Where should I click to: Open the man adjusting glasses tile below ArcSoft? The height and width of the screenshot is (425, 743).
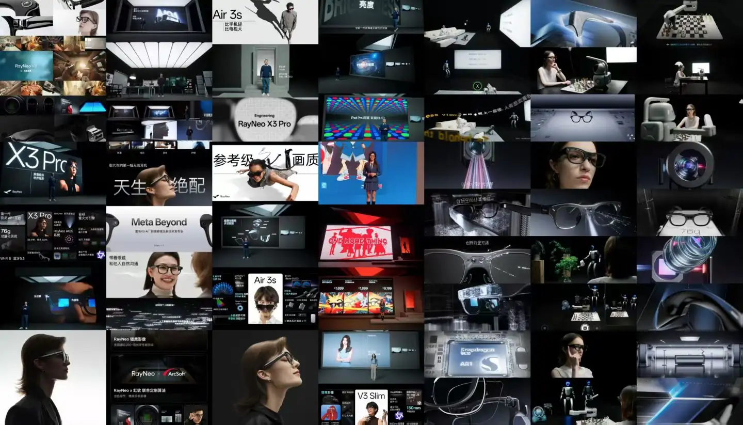tap(196, 415)
